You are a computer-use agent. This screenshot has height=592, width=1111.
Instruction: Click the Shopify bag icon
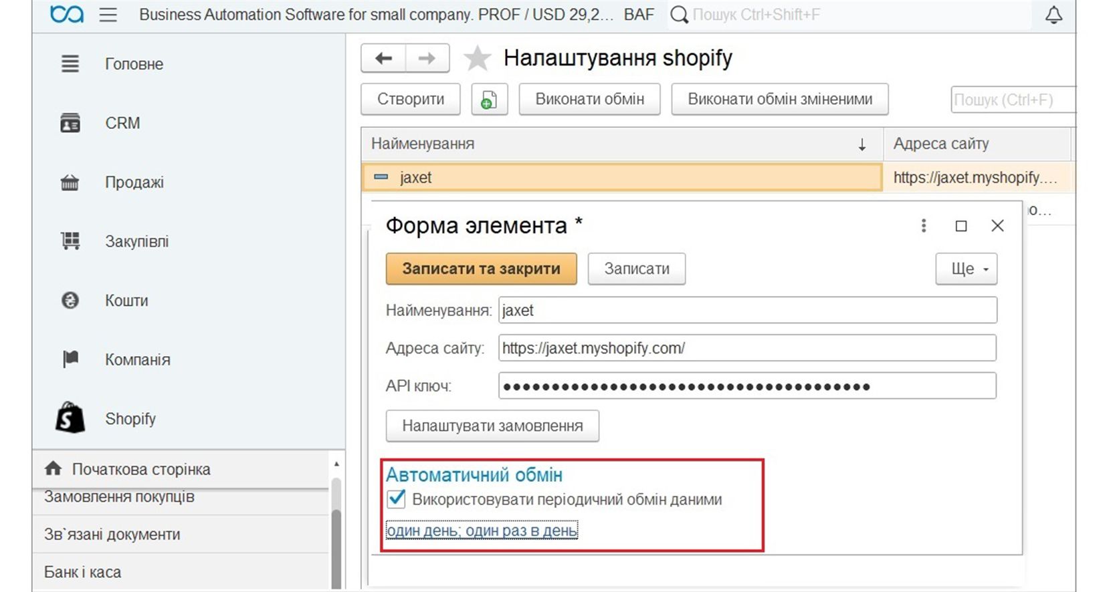[70, 418]
